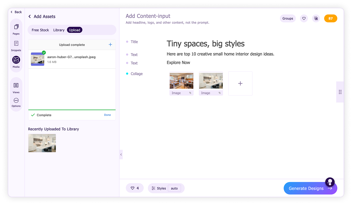Click the diamond credits 4 button
Screen dimensions: 352x205
point(135,188)
